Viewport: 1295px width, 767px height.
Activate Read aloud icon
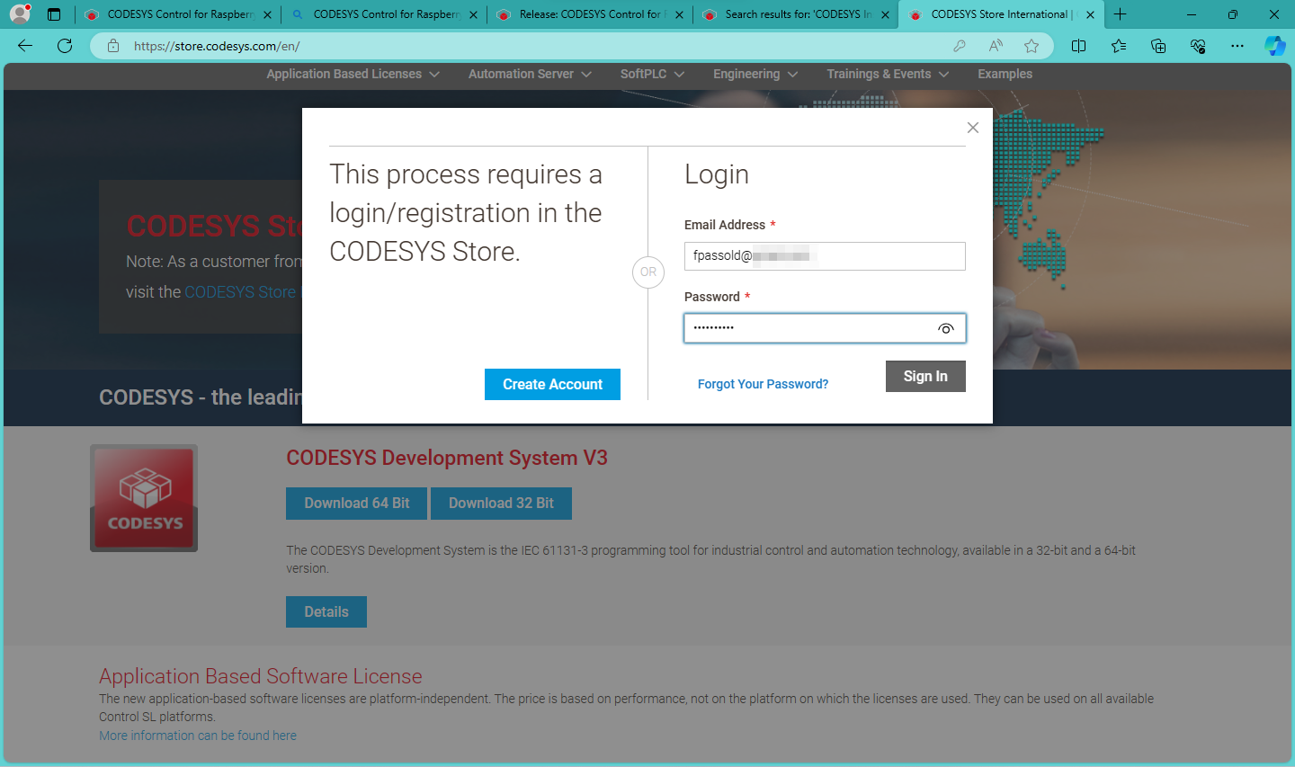click(996, 46)
